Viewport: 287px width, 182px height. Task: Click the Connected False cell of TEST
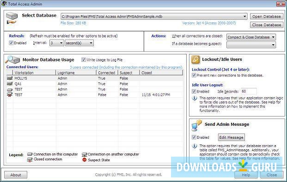tap(102, 95)
